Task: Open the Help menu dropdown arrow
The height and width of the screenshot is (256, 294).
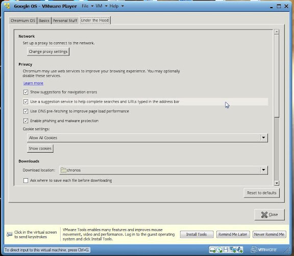Action: [122, 6]
